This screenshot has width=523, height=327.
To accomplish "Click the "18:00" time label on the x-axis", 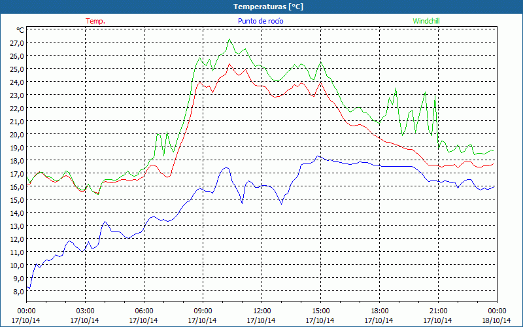I will [380, 311].
